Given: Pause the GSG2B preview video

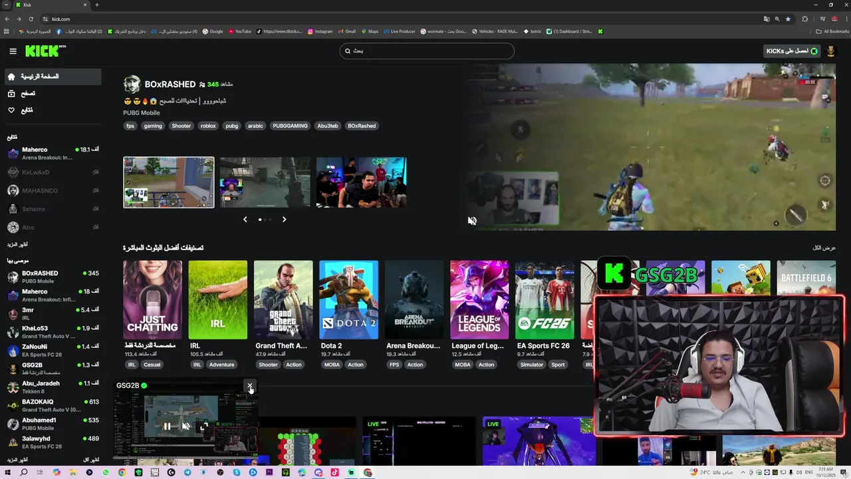Looking at the screenshot, I should pos(168,426).
